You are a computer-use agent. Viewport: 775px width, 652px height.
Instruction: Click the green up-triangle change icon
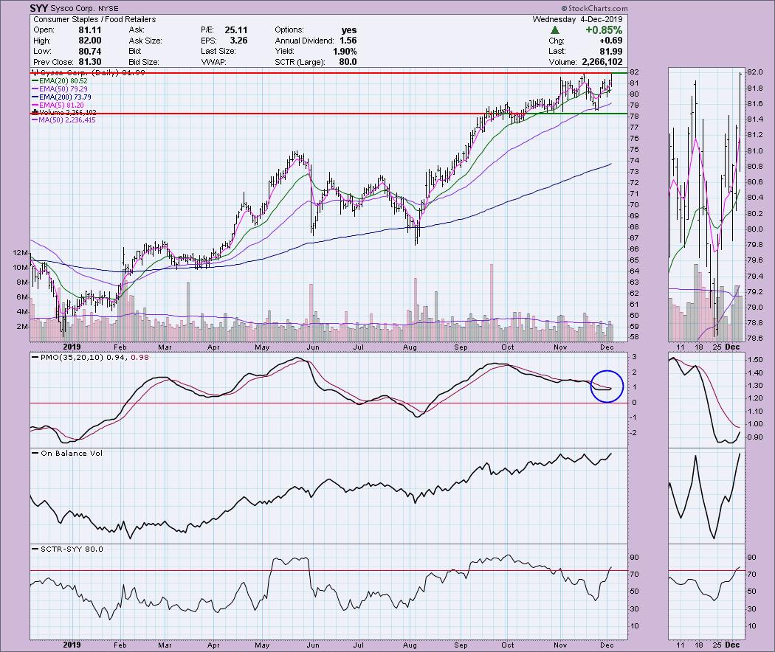(555, 31)
